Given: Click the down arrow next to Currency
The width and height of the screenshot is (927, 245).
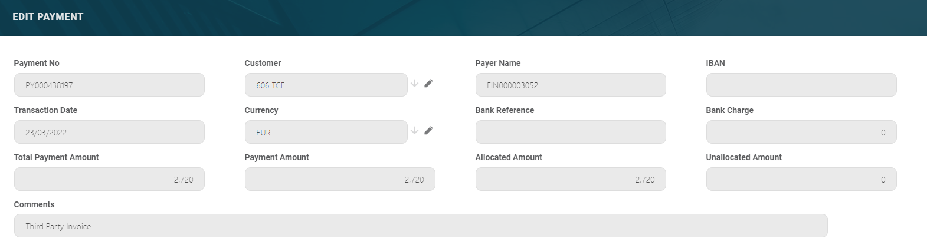Looking at the screenshot, I should pos(415,131).
